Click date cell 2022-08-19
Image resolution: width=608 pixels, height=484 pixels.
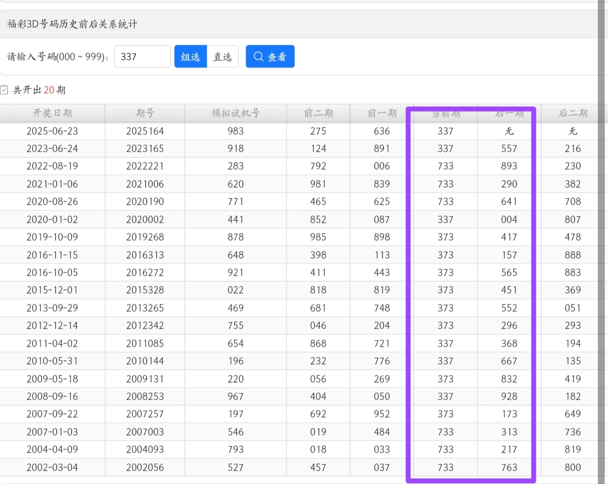(x=52, y=166)
